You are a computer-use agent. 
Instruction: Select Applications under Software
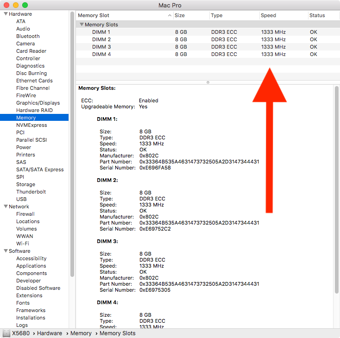point(31,266)
